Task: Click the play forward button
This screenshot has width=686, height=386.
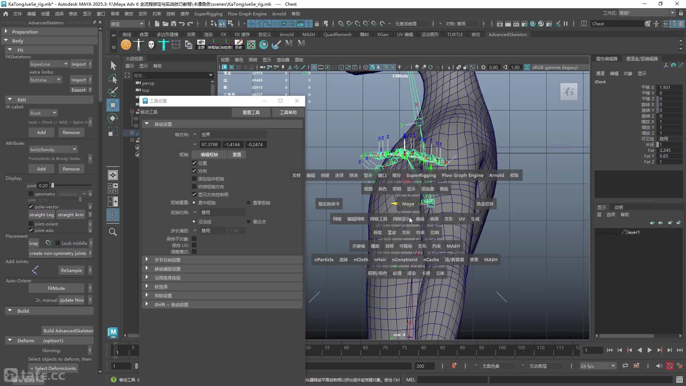Action: (x=650, y=350)
